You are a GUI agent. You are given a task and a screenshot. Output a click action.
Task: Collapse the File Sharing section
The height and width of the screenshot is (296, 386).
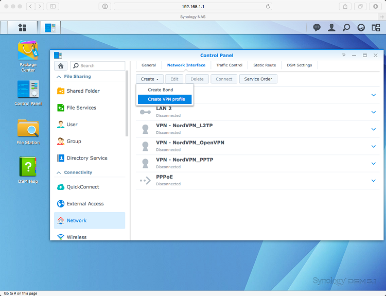click(58, 76)
